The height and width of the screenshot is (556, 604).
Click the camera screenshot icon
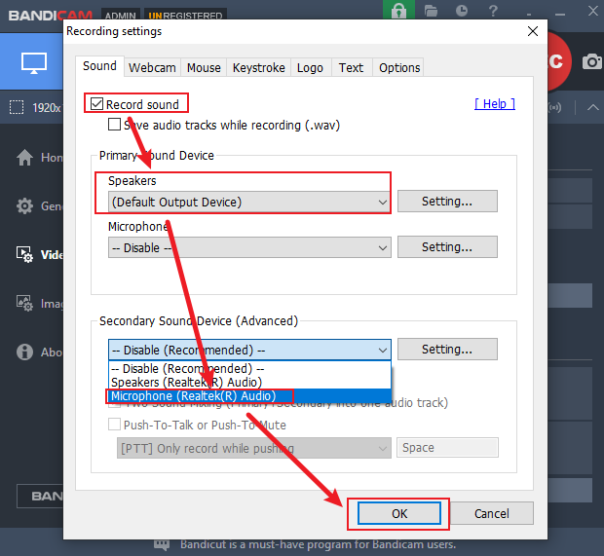[x=592, y=61]
